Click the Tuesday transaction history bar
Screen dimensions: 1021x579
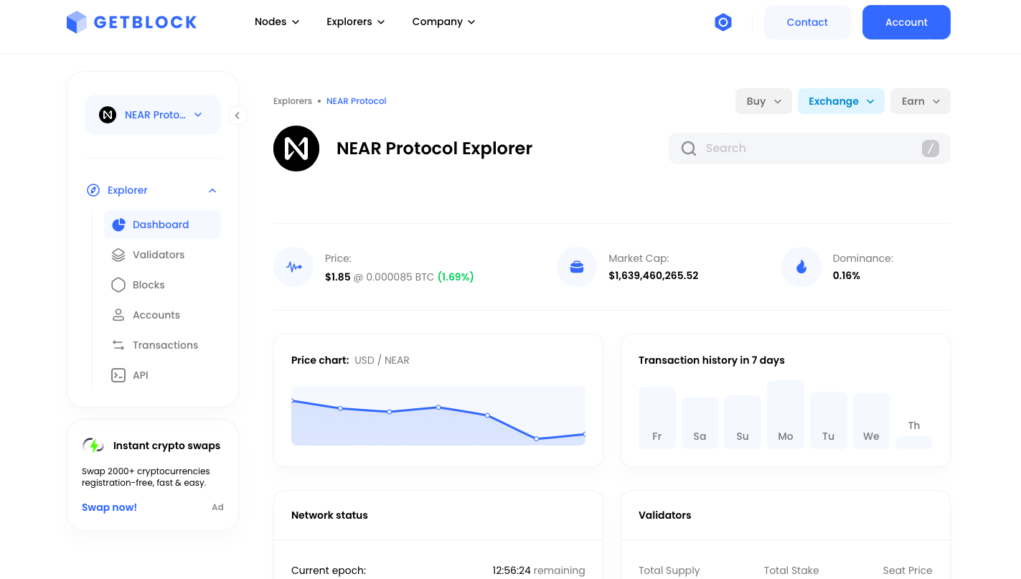[x=829, y=420]
